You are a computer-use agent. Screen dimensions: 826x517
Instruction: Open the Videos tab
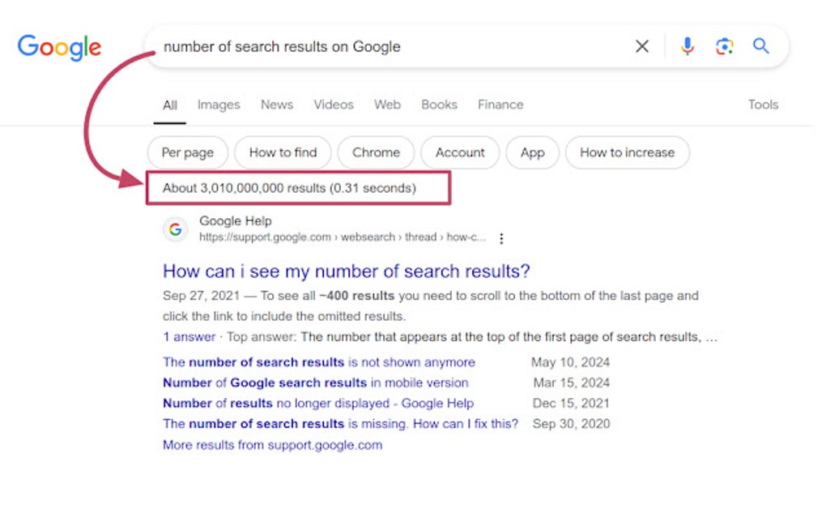coord(333,105)
